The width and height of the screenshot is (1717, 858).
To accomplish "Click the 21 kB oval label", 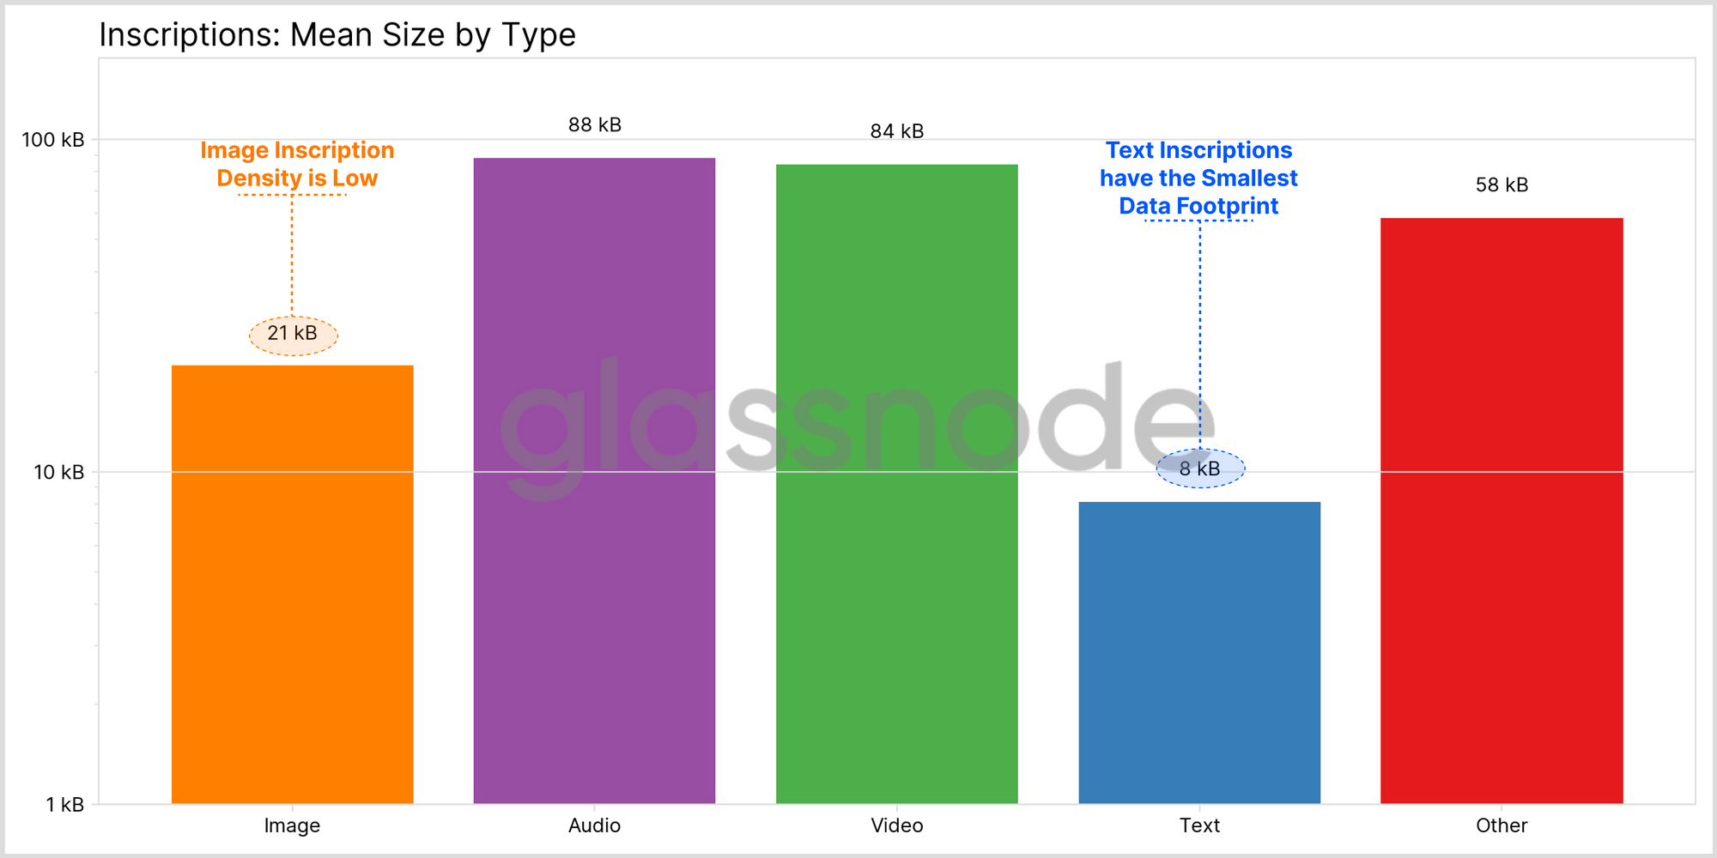I will 294,335.
